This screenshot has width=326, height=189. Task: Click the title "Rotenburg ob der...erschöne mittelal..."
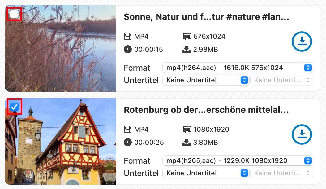coord(206,110)
